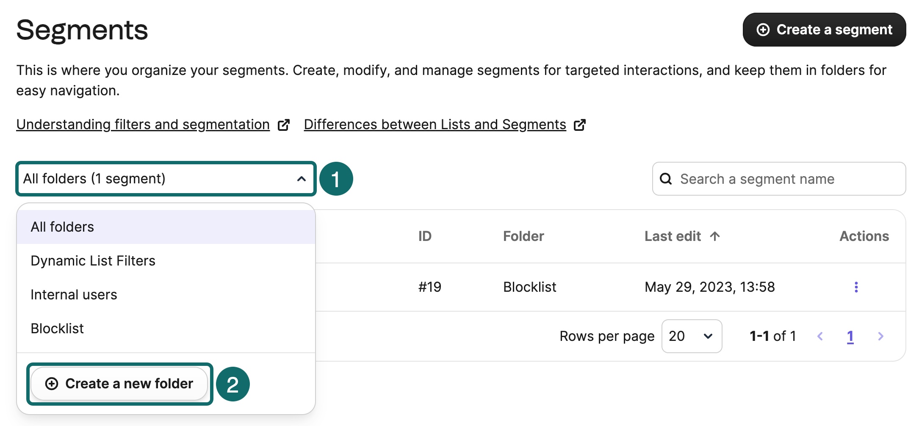
Task: Open Understanding filters and segmentation link
Action: click(x=143, y=124)
